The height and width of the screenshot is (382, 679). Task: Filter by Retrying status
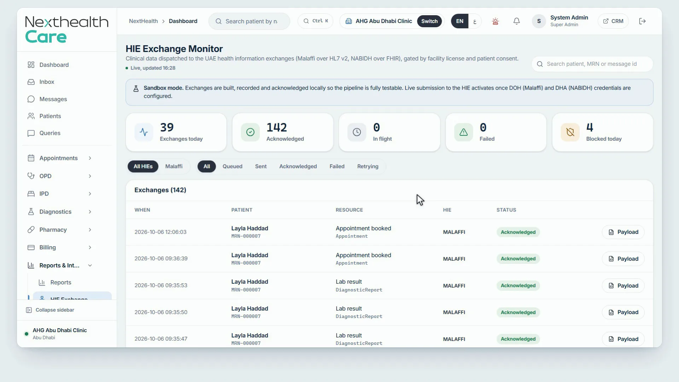[368, 166]
